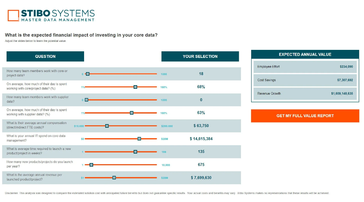
Task: Click the Stibo Systems logo
Action: tap(51, 15)
